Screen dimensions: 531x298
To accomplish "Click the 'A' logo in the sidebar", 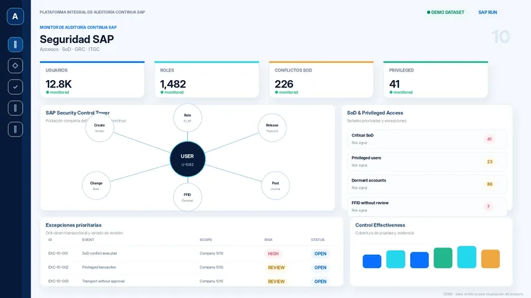I will click(x=15, y=16).
